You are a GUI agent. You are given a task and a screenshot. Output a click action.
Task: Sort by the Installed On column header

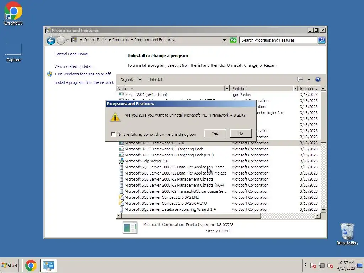(309, 89)
